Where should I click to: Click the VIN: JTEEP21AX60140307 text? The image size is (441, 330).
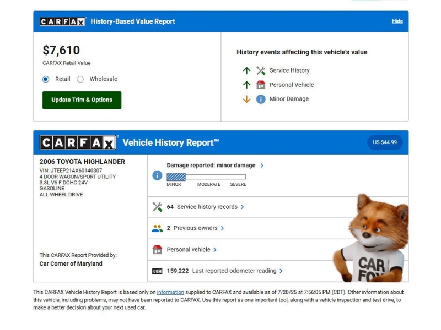tap(71, 170)
